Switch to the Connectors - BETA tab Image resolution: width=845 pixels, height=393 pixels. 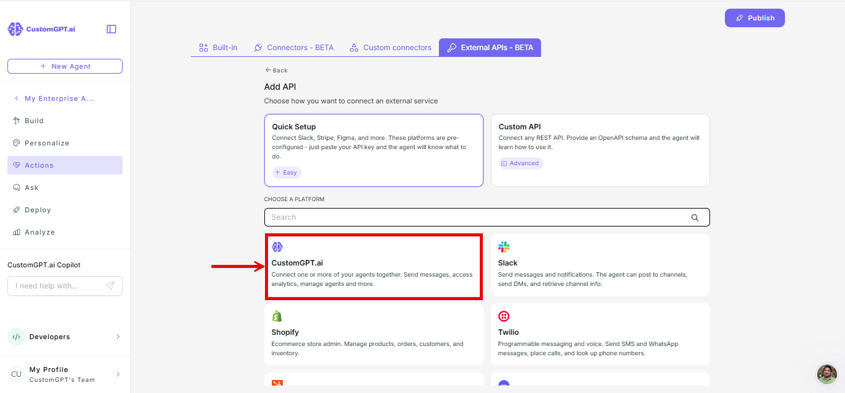pos(294,48)
